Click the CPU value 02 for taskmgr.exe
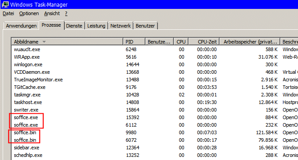298x160 pixels. (x=181, y=95)
